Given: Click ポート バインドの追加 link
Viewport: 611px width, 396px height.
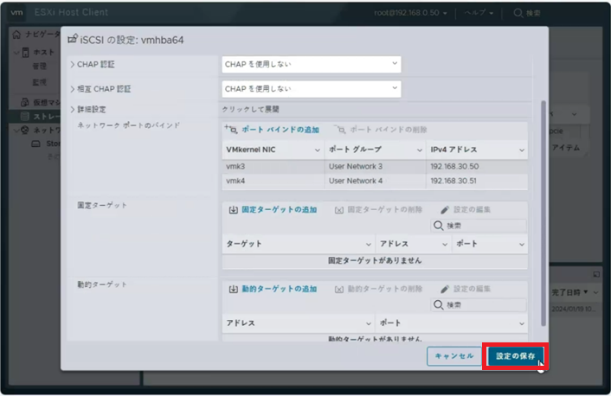Looking at the screenshot, I should point(280,130).
